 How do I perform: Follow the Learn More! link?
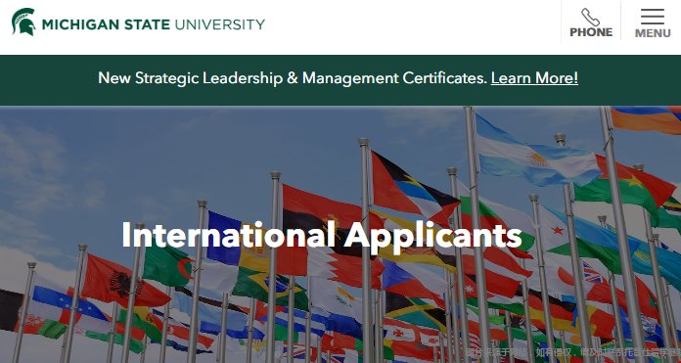click(x=534, y=78)
